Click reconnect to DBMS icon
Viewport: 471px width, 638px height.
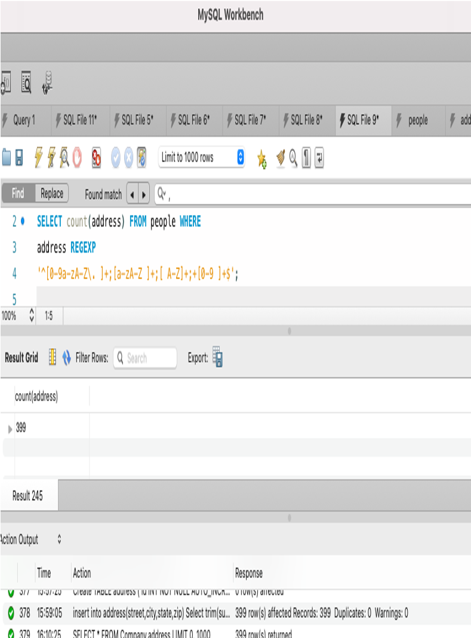[x=47, y=83]
